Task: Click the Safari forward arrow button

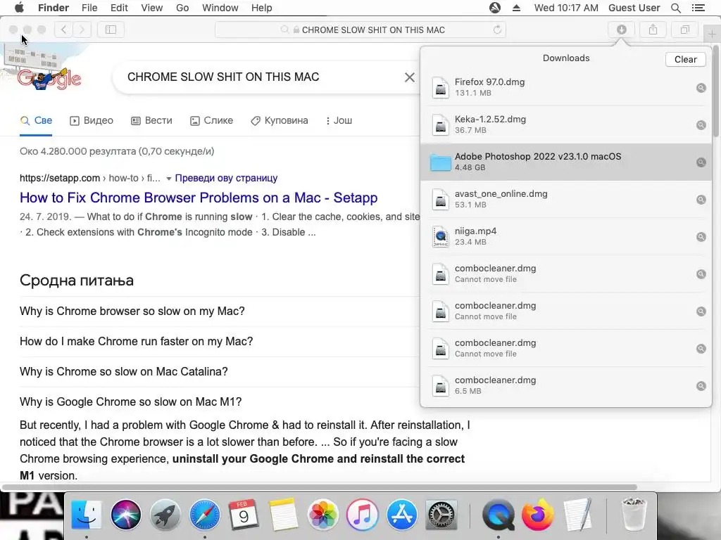Action: coord(82,30)
